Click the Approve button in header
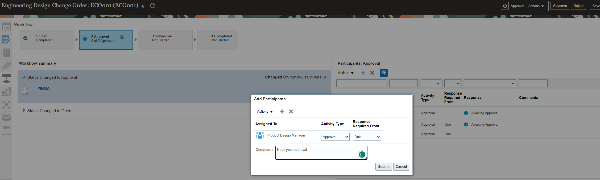The image size is (600, 180). click(560, 6)
